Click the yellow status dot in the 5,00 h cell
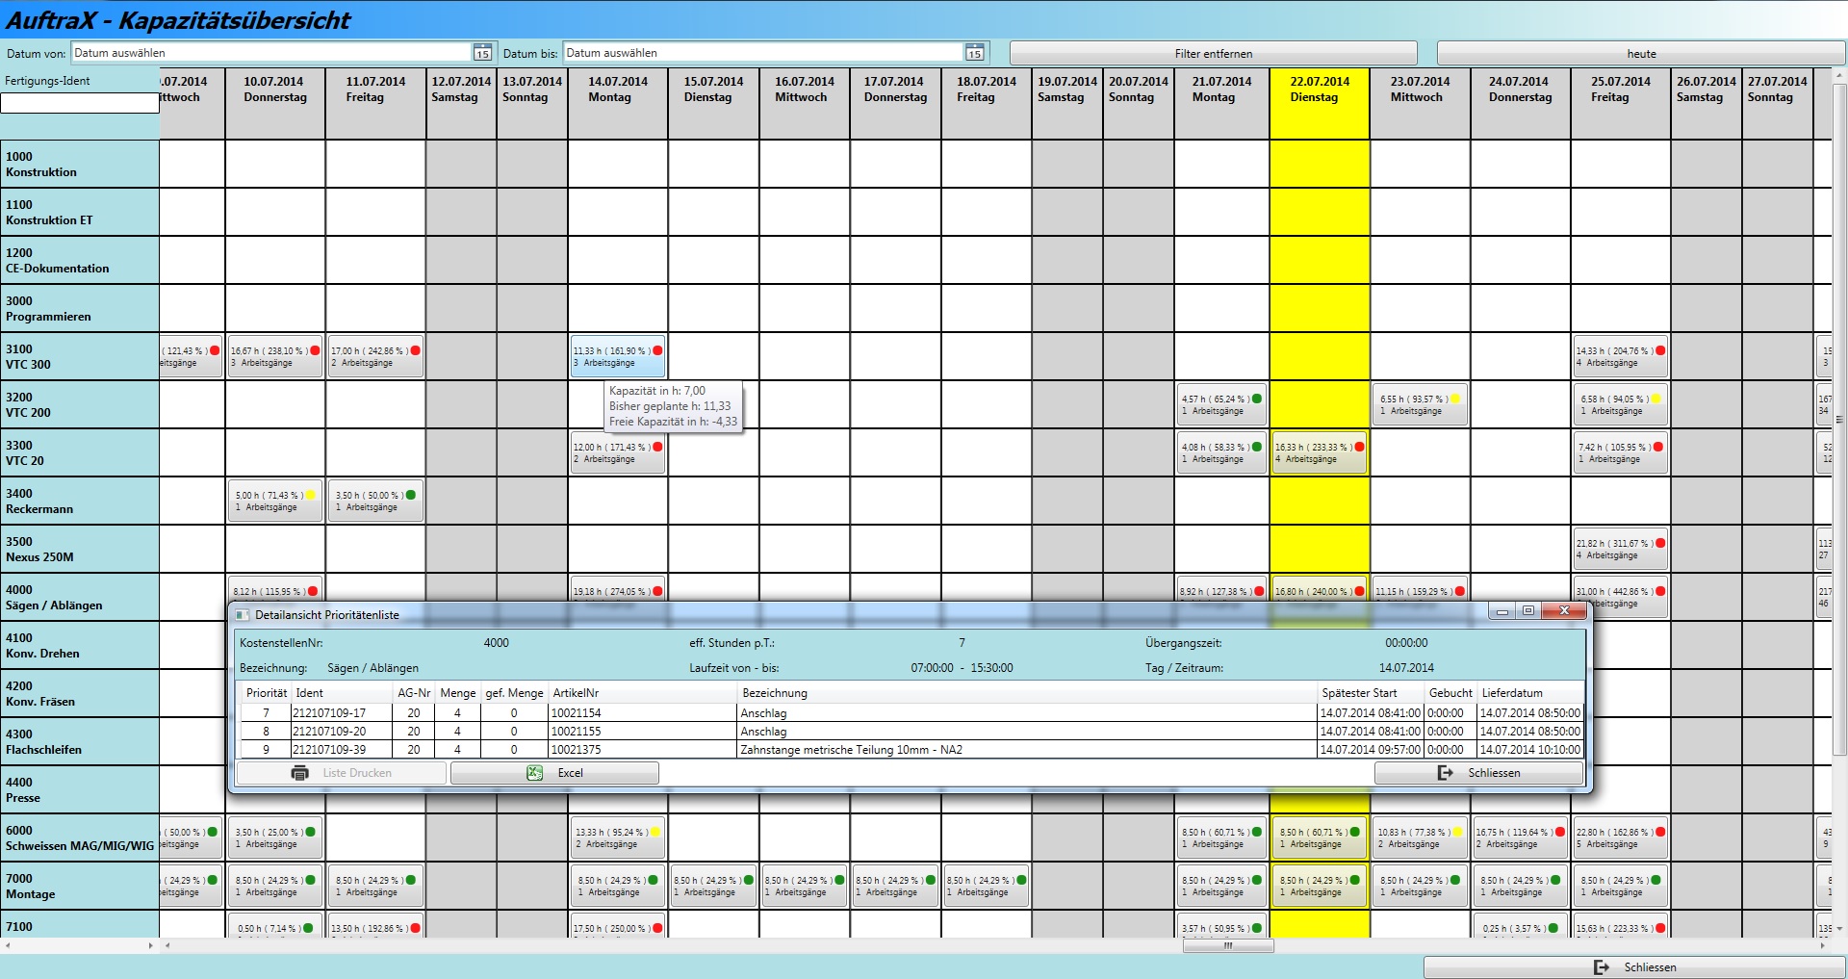This screenshot has height=979, width=1848. [310, 495]
